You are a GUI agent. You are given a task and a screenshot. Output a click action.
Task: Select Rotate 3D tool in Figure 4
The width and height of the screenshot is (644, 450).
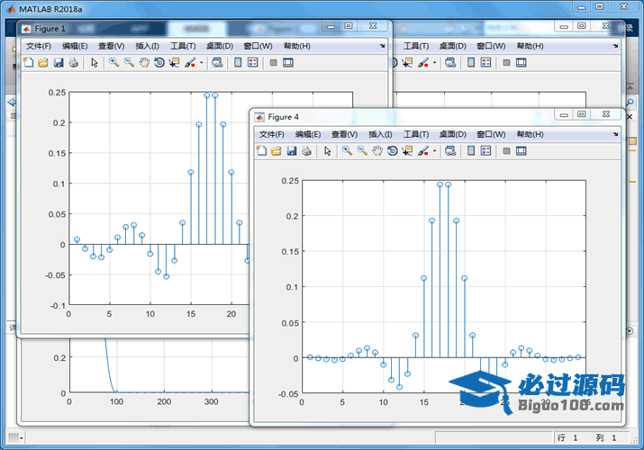click(392, 150)
